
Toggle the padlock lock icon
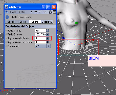(x=50, y=12)
